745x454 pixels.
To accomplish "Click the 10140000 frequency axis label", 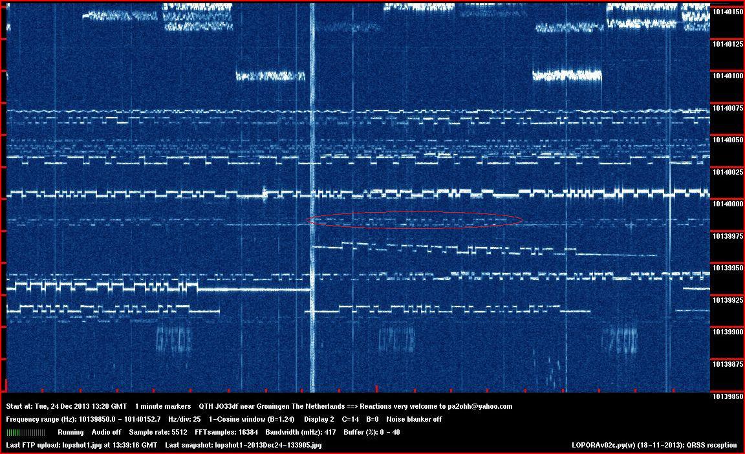I will 727,204.
